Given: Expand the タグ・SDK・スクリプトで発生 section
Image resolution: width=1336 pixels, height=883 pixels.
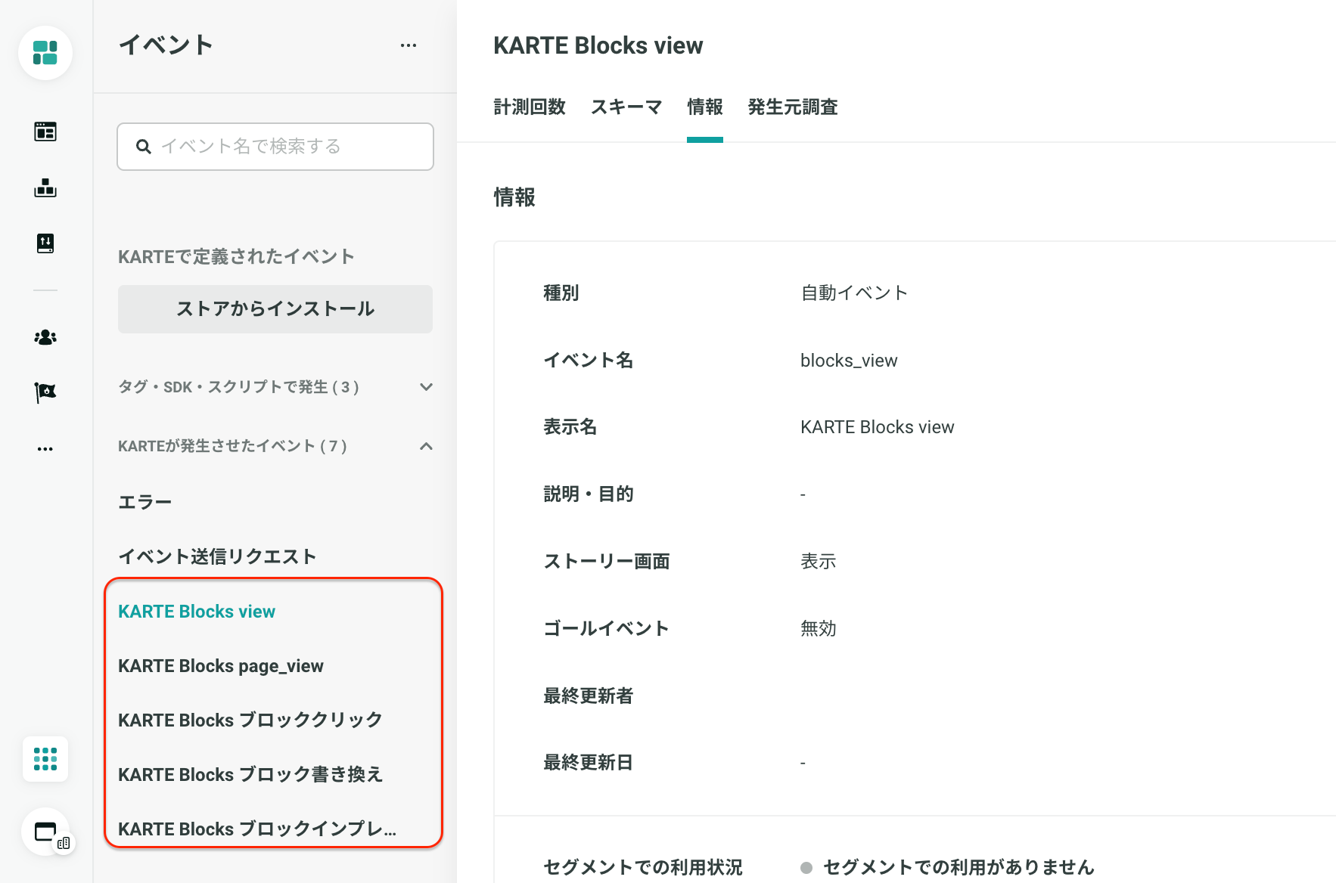Looking at the screenshot, I should click(x=275, y=387).
